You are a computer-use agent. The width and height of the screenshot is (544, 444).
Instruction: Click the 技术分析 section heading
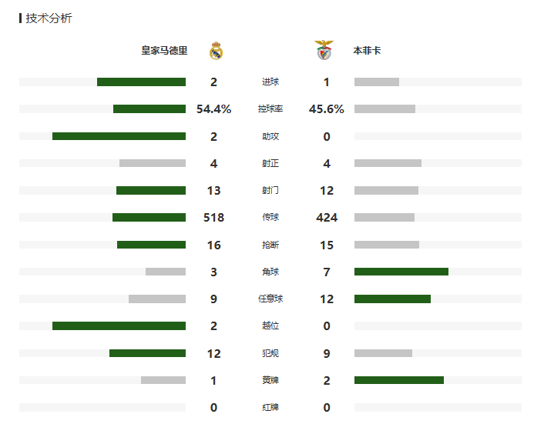coord(49,18)
